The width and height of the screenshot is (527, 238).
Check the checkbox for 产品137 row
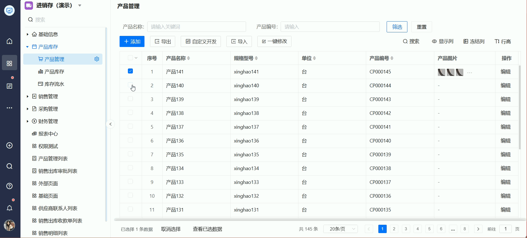(x=130, y=126)
